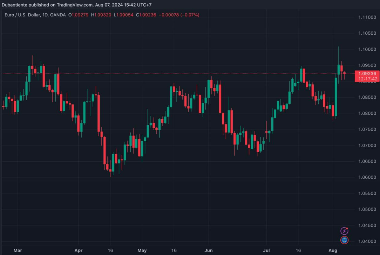Viewport: 380px width, 255px height.
Task: Select the tall green candle in early August
Action: (x=336, y=97)
